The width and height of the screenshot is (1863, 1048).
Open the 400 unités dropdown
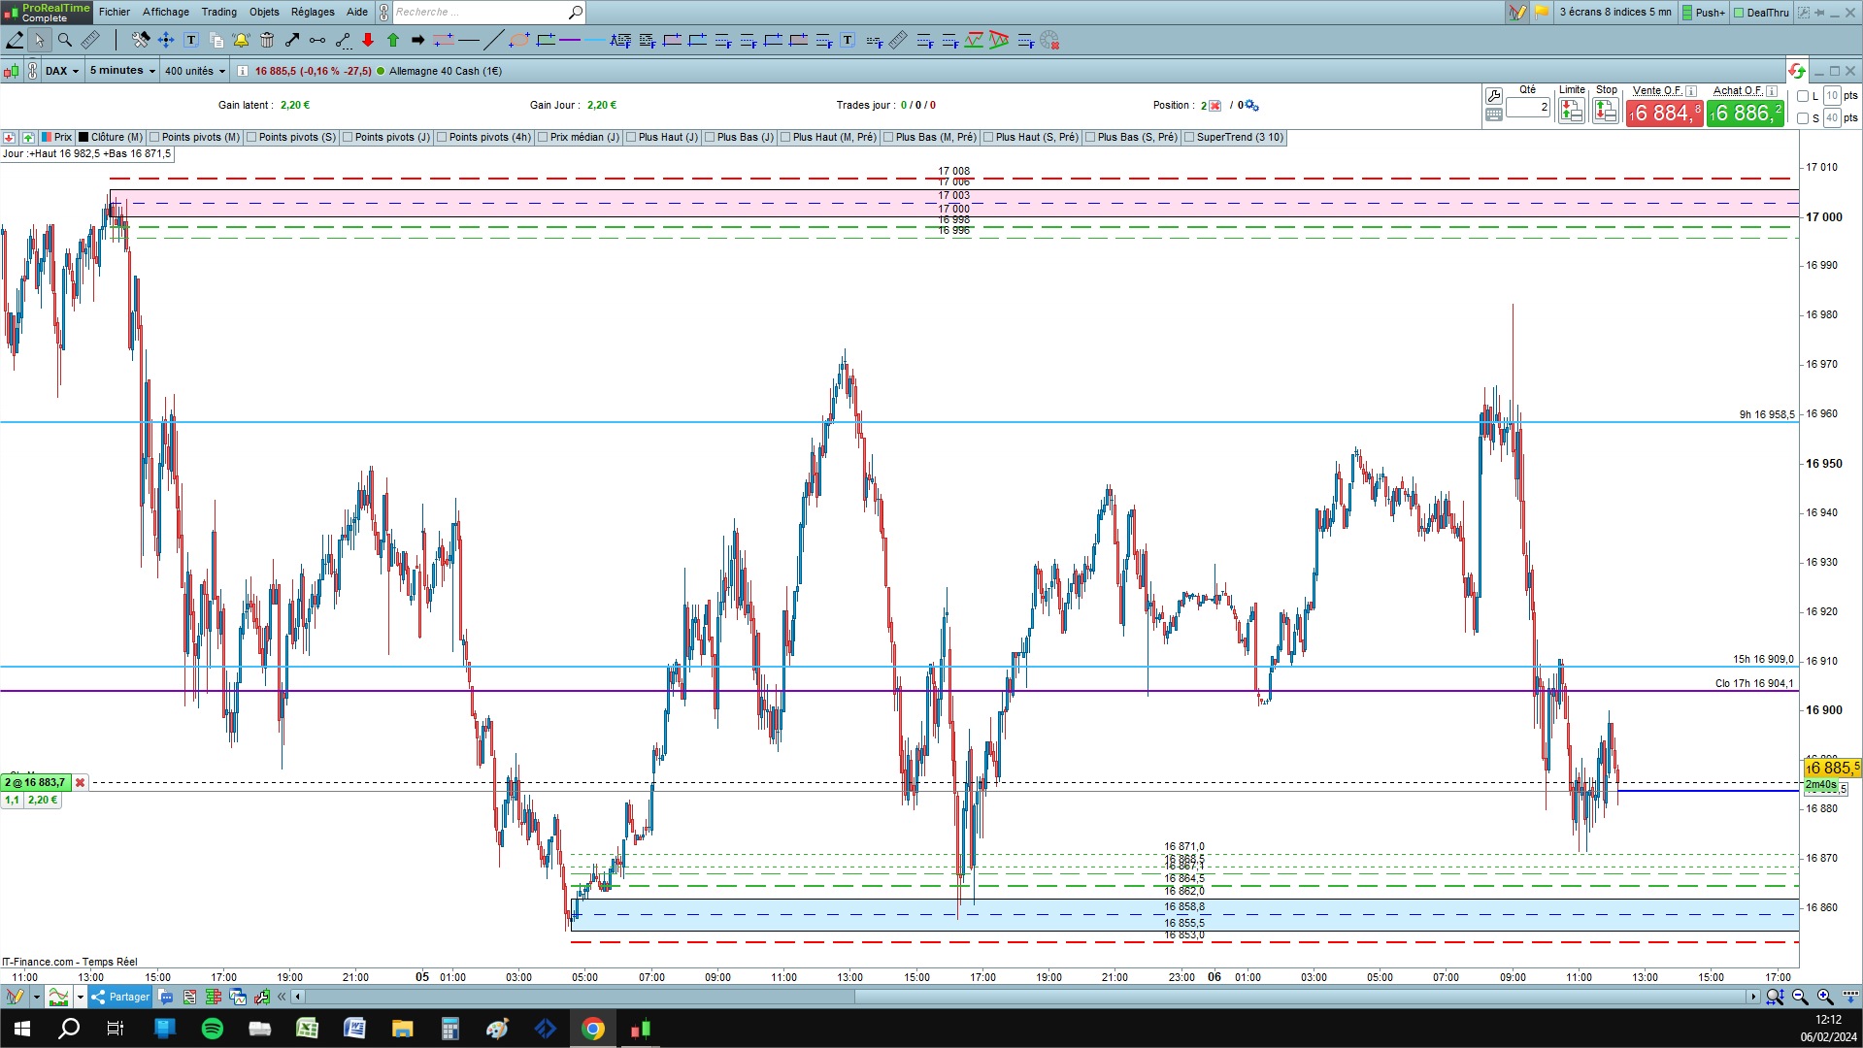(x=195, y=71)
